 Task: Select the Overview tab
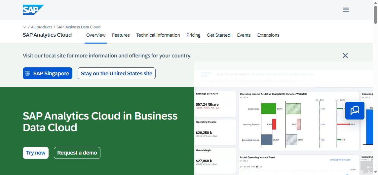[x=96, y=35]
